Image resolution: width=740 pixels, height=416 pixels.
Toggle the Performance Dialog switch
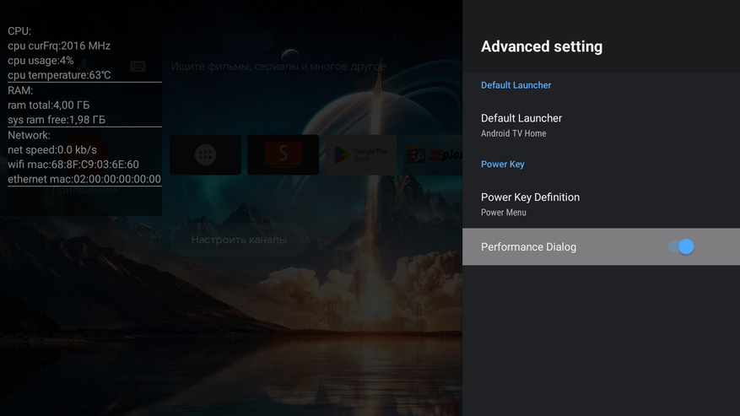pyautogui.click(x=681, y=246)
